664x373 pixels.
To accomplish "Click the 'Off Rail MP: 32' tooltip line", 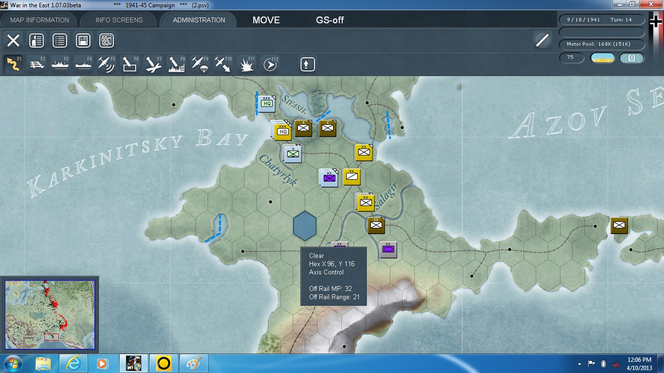I will coord(331,288).
